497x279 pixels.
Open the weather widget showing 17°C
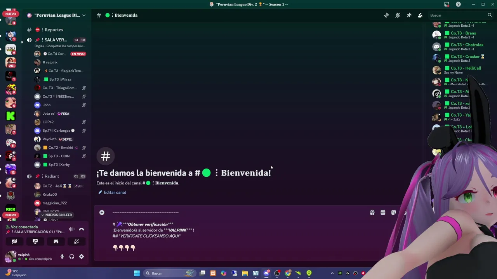(16, 273)
